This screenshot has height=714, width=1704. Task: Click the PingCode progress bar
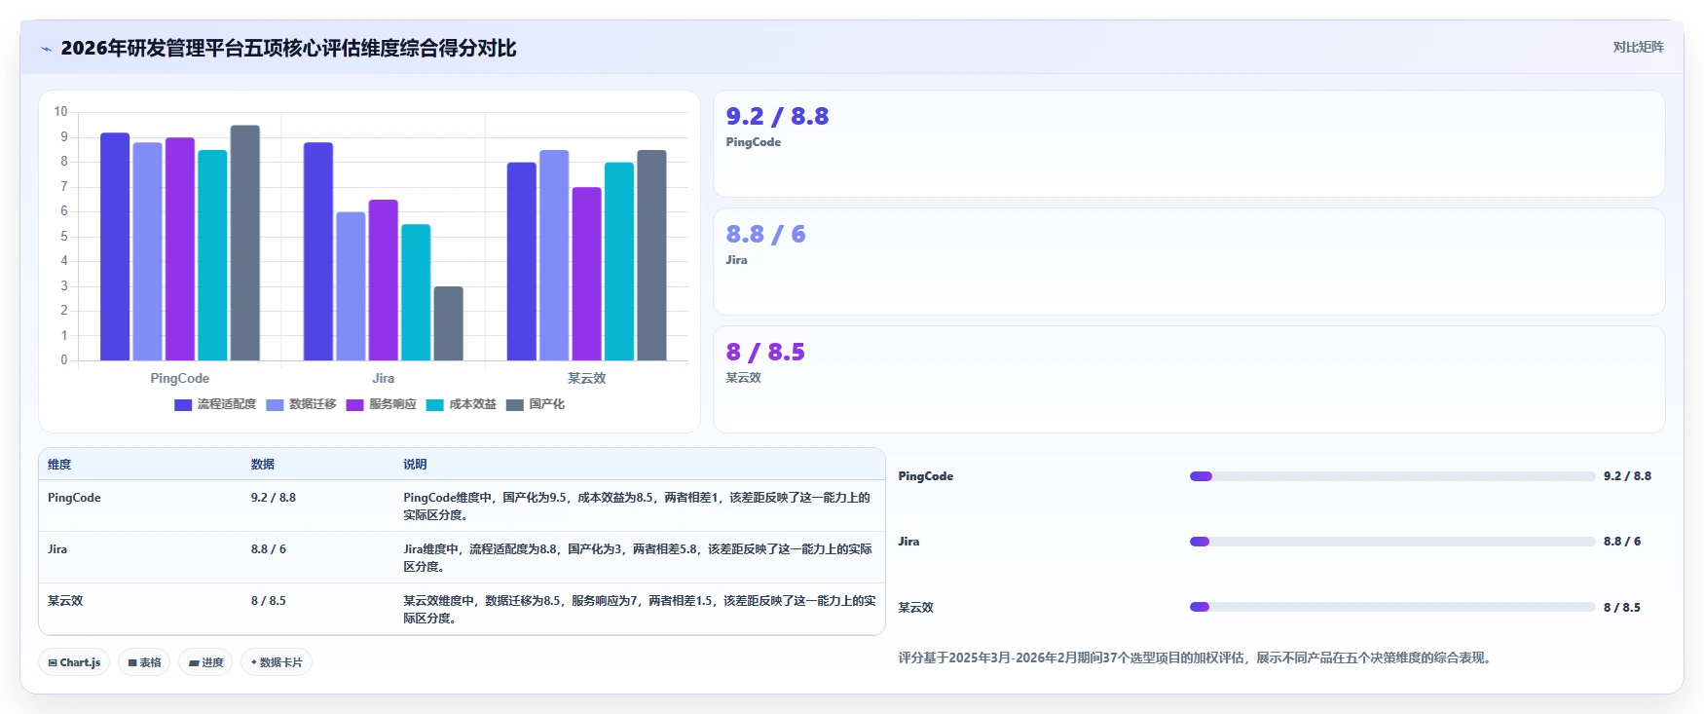tap(1392, 476)
